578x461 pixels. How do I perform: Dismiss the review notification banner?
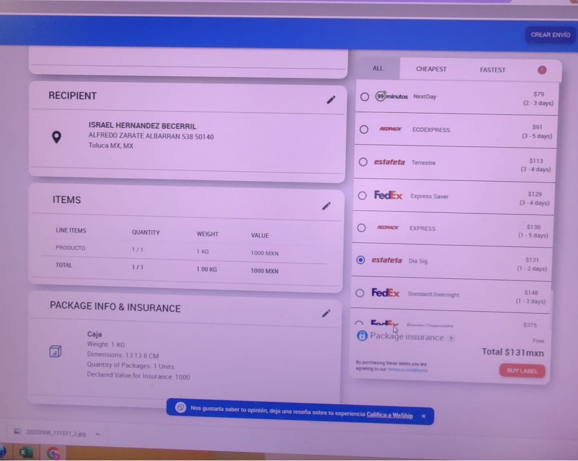tap(423, 416)
